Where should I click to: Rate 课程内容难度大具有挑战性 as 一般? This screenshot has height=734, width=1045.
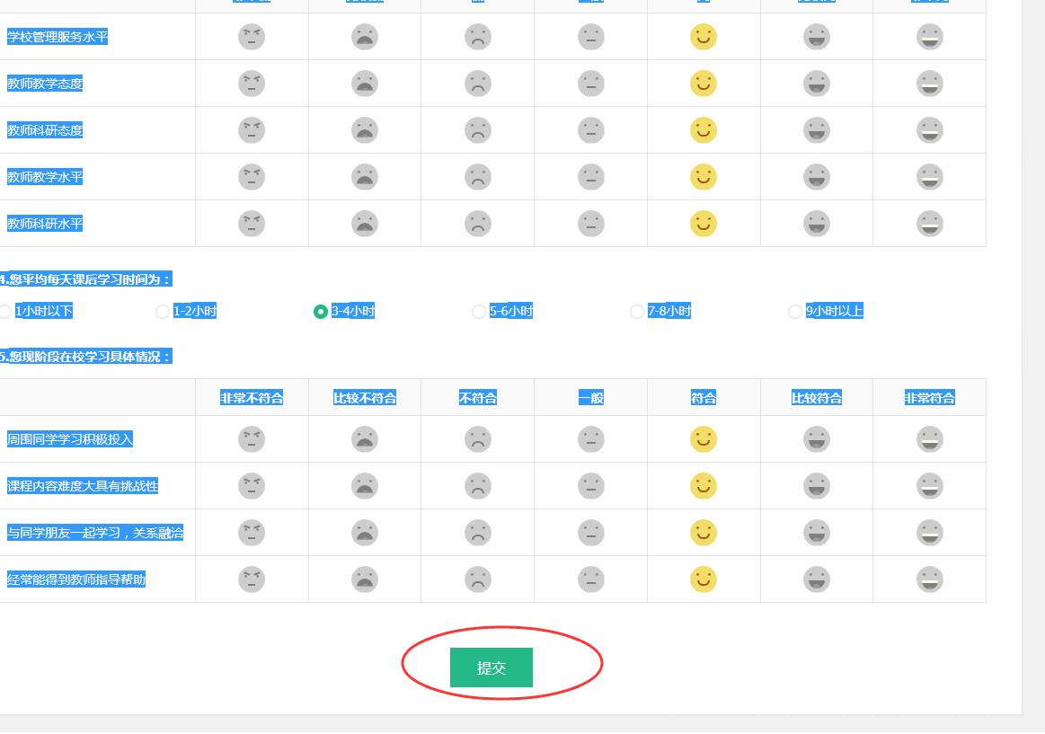coord(590,486)
